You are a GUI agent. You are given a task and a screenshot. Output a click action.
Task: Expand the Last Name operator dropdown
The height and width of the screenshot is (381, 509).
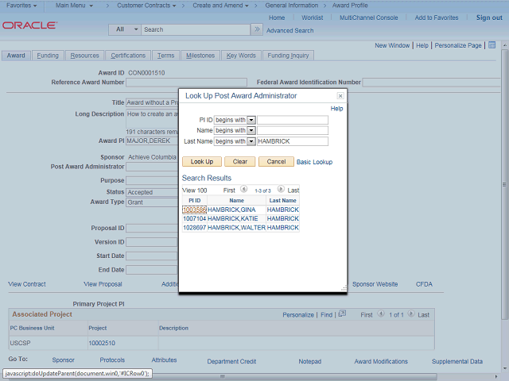pyautogui.click(x=251, y=141)
